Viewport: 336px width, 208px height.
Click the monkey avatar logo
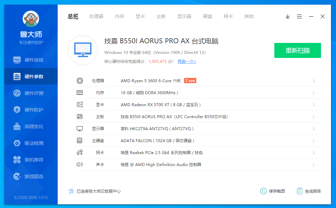31,19
